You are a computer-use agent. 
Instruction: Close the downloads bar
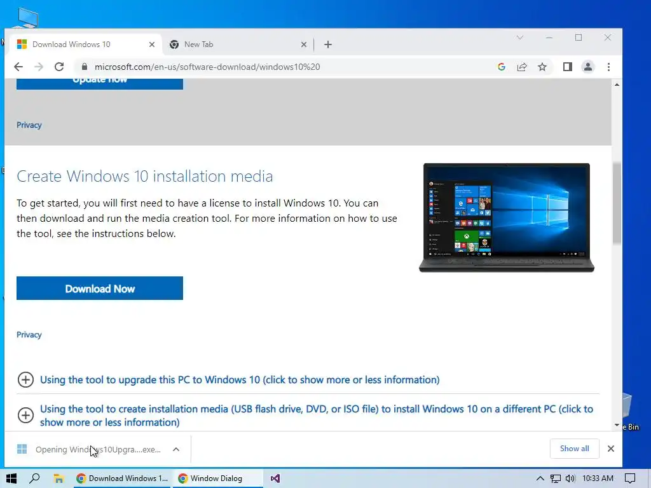611,449
